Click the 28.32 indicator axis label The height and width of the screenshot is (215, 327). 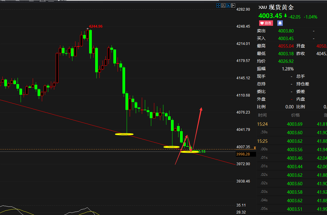click(x=241, y=212)
